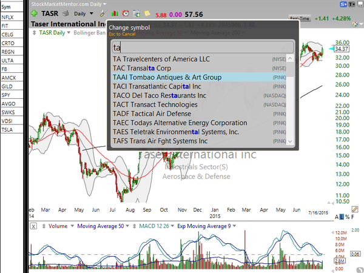The height and width of the screenshot is (273, 364).
Task: Select TACT Transact Technologies
Action: click(199, 105)
